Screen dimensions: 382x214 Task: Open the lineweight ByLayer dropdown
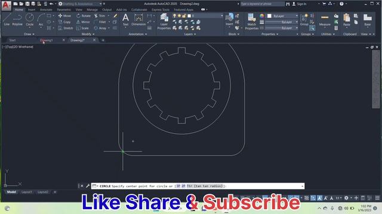click(x=281, y=22)
